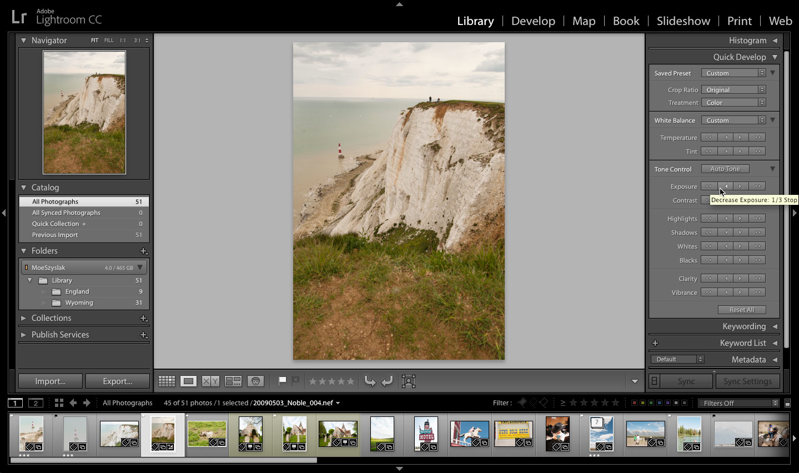Flag the current photo as a pick

coord(281,381)
